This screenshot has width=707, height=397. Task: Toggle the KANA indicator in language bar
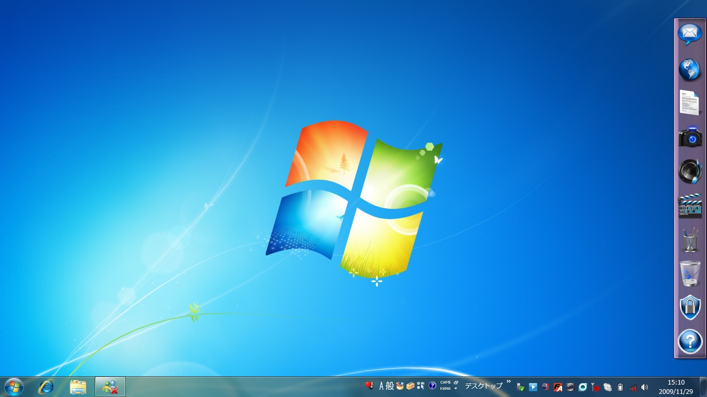[x=445, y=388]
